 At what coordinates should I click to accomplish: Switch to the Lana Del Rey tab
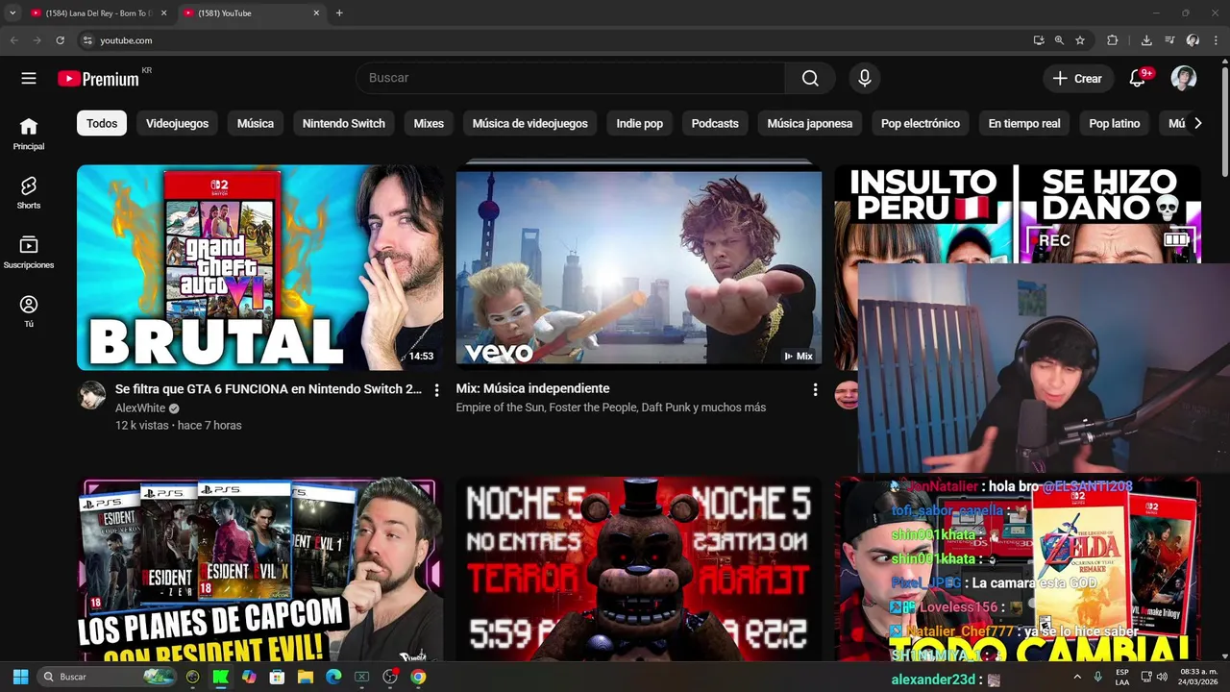click(x=98, y=13)
